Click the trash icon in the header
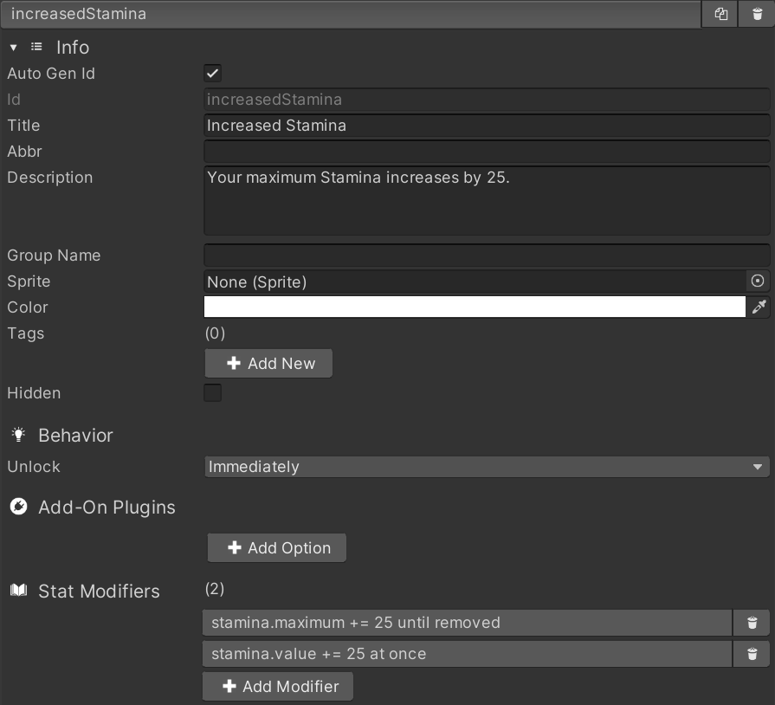The width and height of the screenshot is (775, 705). click(x=757, y=14)
